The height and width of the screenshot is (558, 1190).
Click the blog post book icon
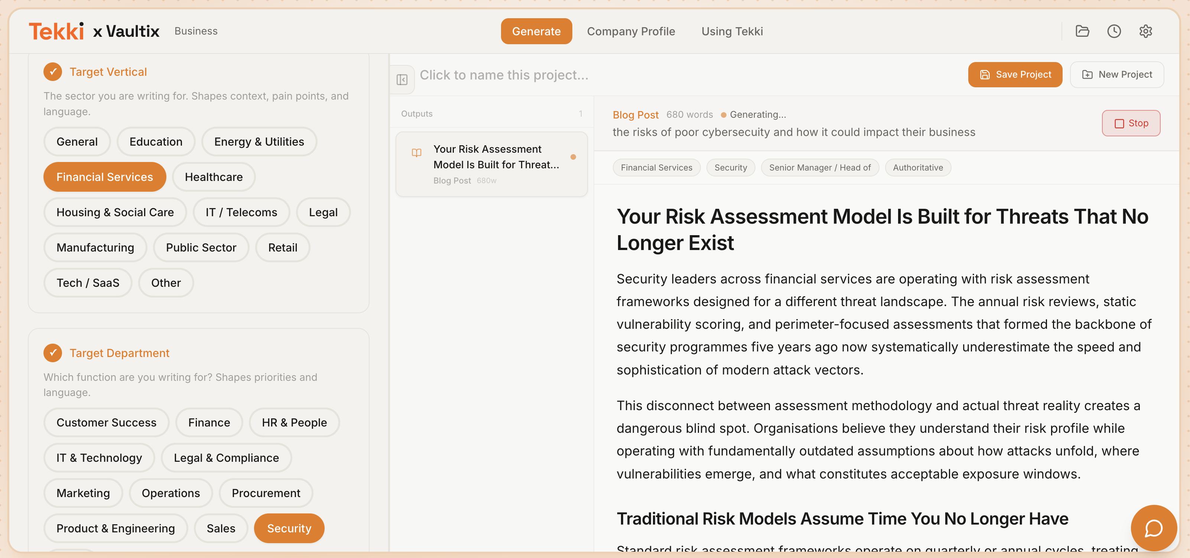click(x=416, y=152)
